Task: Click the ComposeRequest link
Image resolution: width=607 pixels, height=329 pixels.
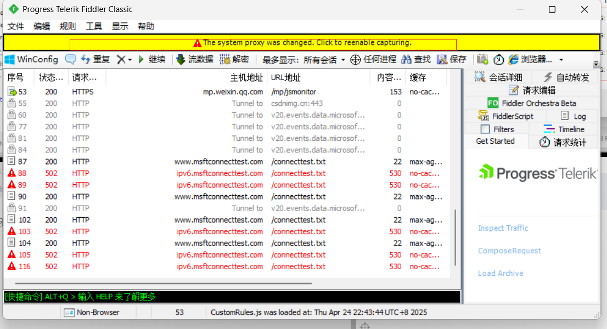Action: (509, 251)
